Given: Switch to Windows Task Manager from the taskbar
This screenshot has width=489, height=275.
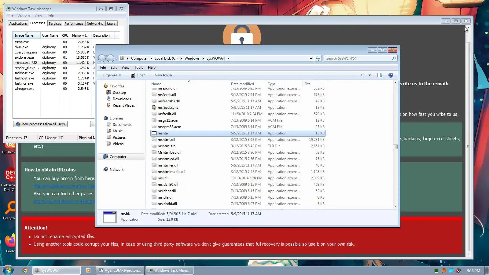Looking at the screenshot, I should [x=169, y=270].
